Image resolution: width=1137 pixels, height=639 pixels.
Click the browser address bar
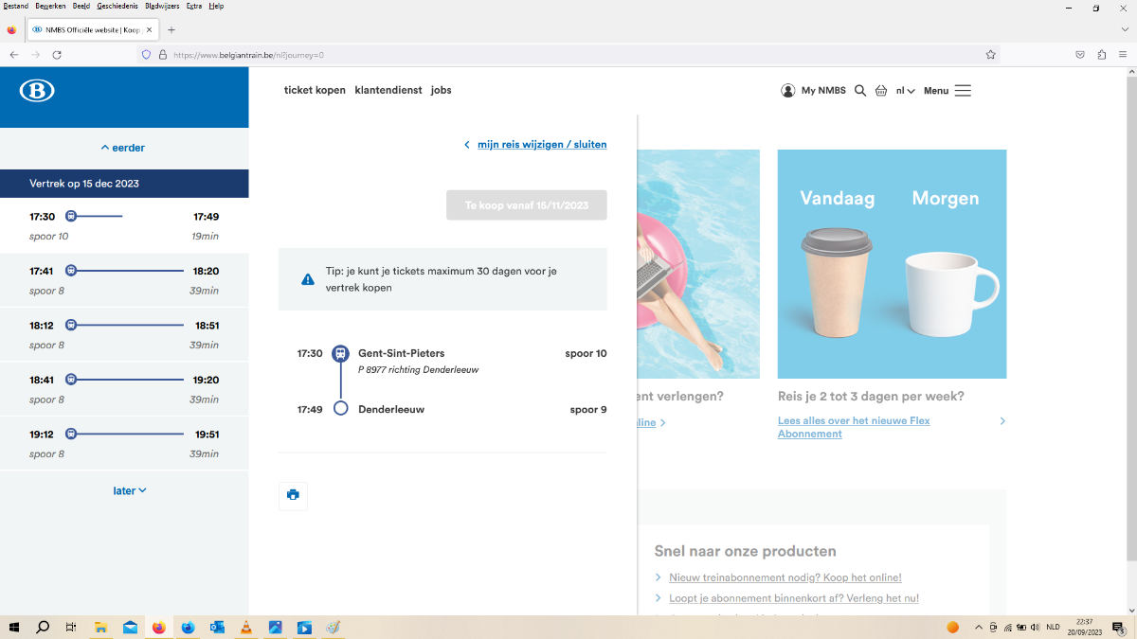click(x=568, y=55)
